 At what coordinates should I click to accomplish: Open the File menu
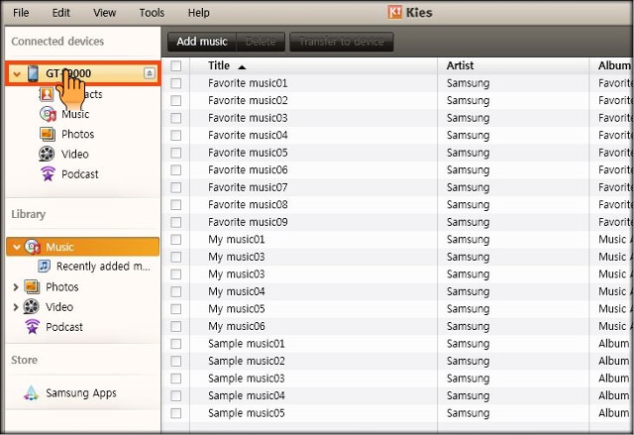point(21,13)
